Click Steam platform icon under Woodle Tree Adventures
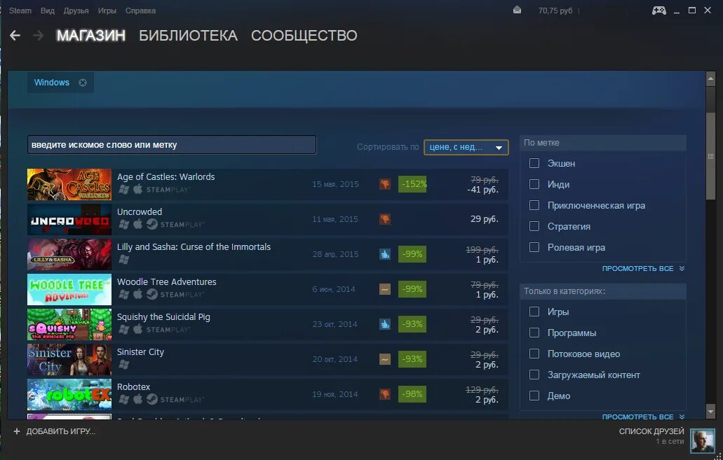The width and height of the screenshot is (723, 460). (x=152, y=294)
